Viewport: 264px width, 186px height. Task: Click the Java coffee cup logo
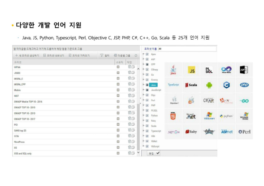[x=173, y=70]
